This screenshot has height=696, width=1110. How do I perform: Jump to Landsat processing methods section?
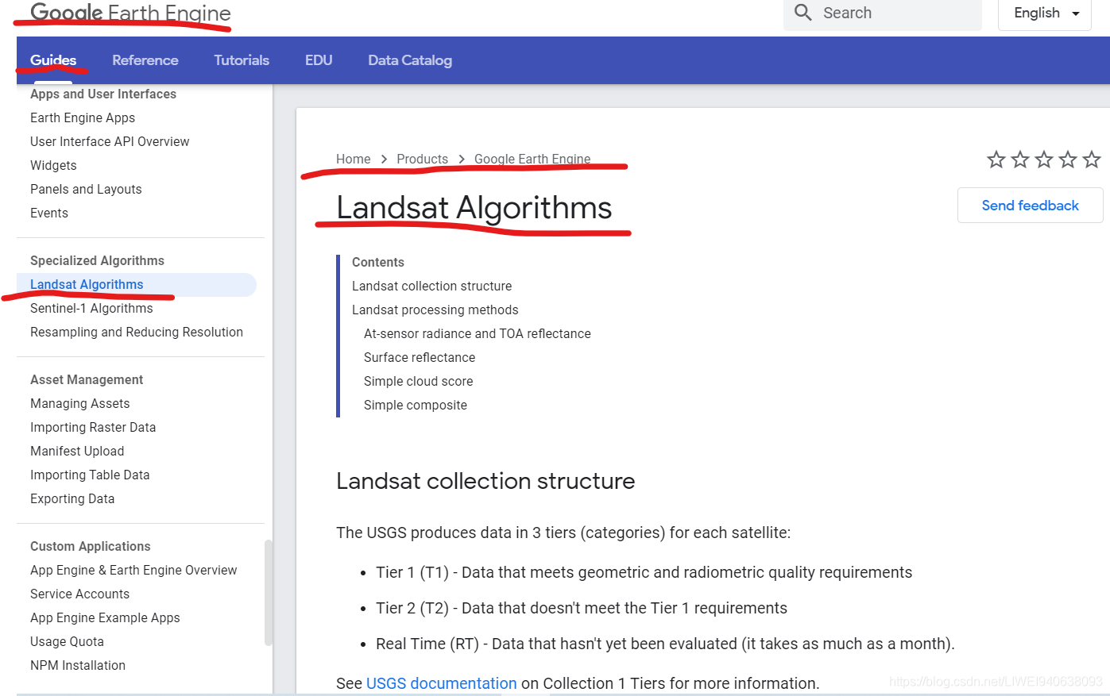435,310
